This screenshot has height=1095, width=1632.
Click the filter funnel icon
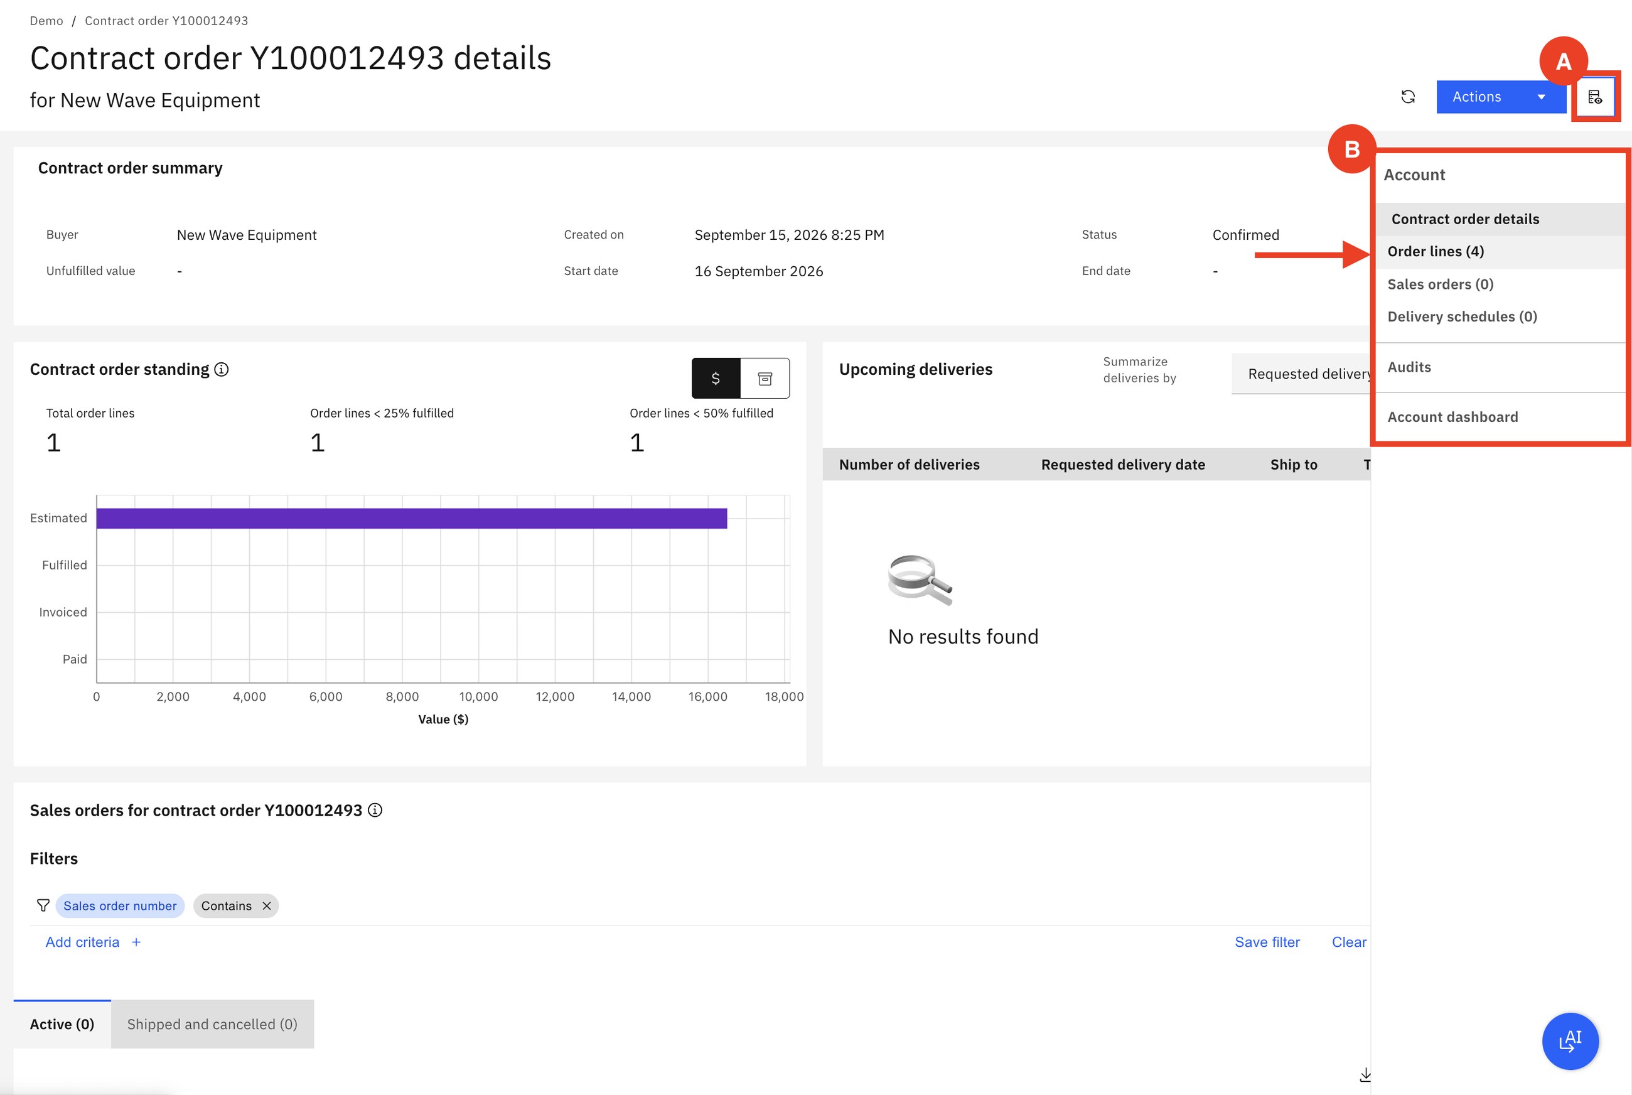click(43, 906)
